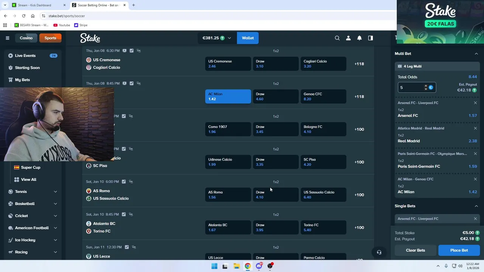Screen dimensions: 484x272
Task: Click the My Bets sidebar icon
Action: click(x=11, y=80)
